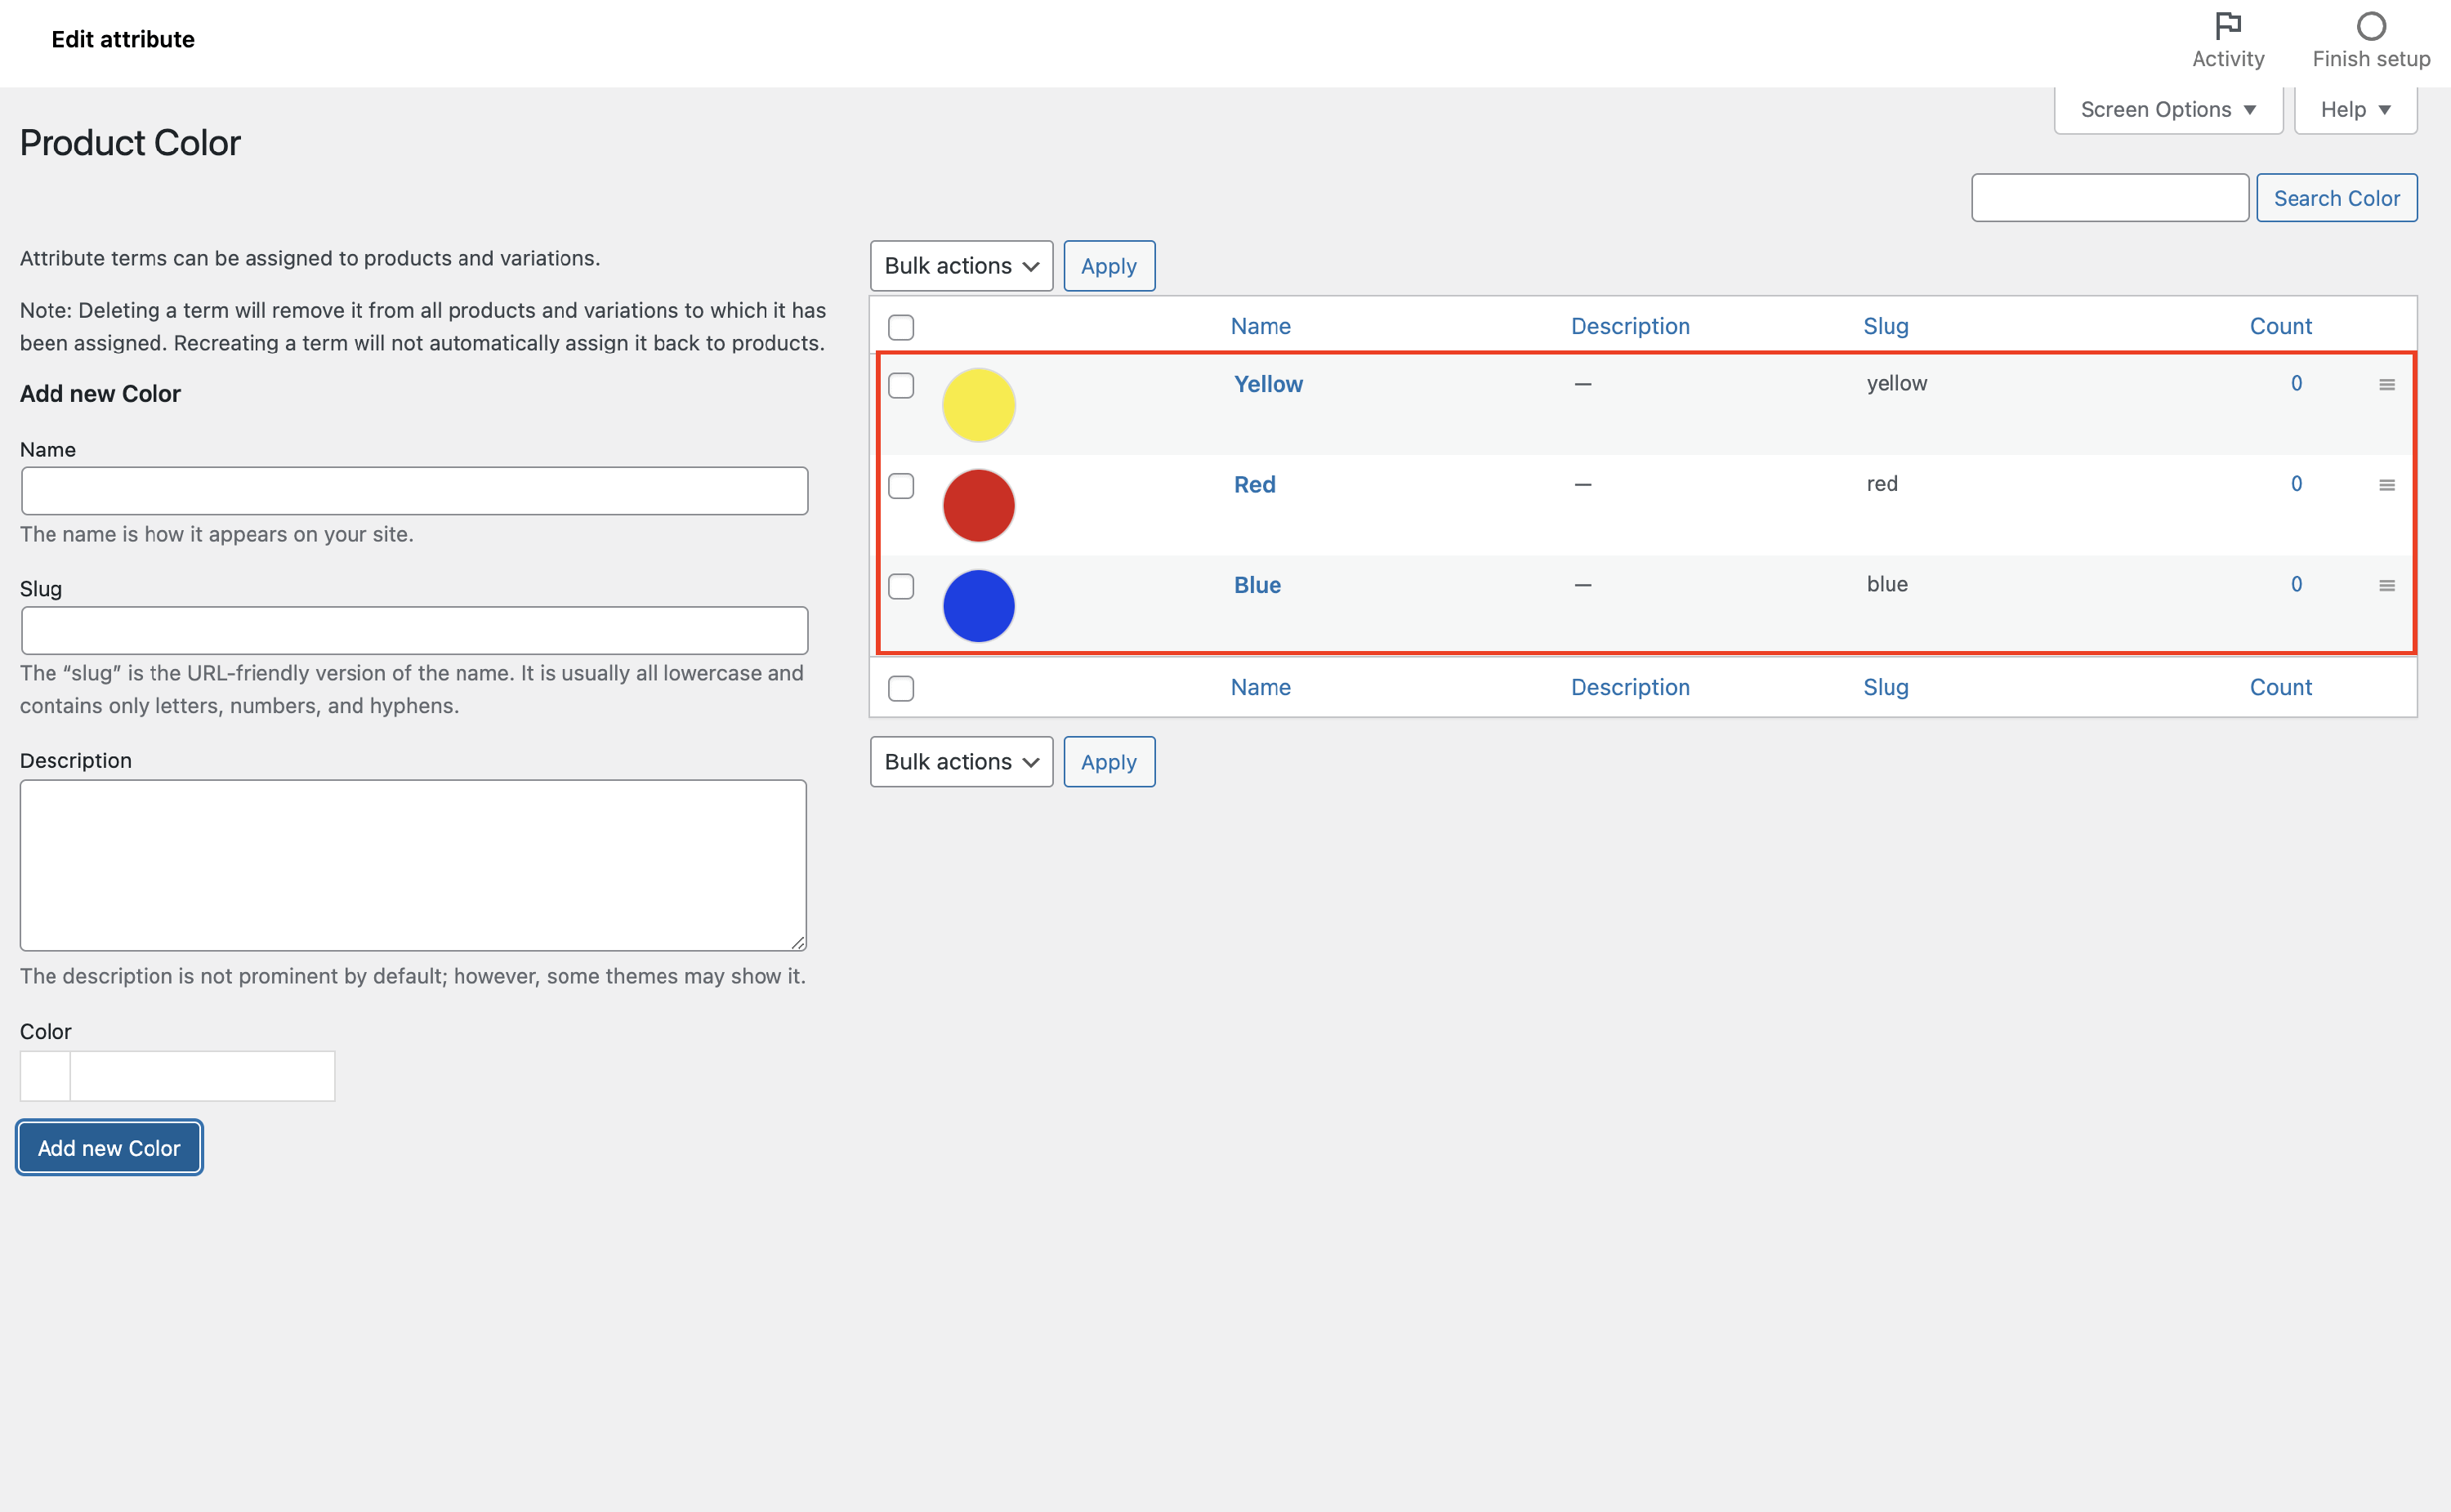Click the yellow circle swatch thumbnail

978,405
